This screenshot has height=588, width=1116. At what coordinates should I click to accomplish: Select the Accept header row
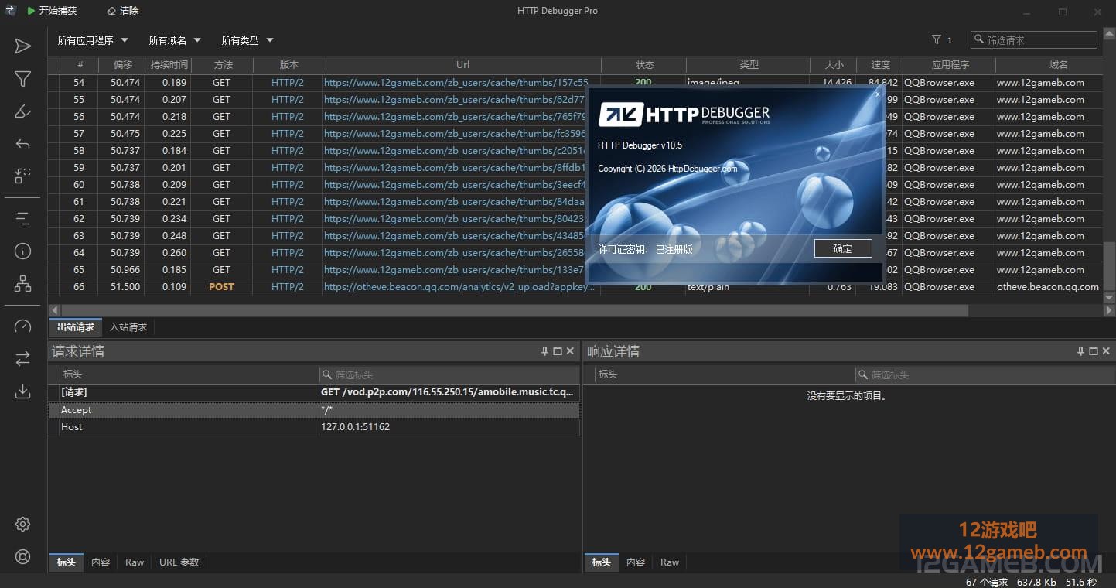point(314,410)
